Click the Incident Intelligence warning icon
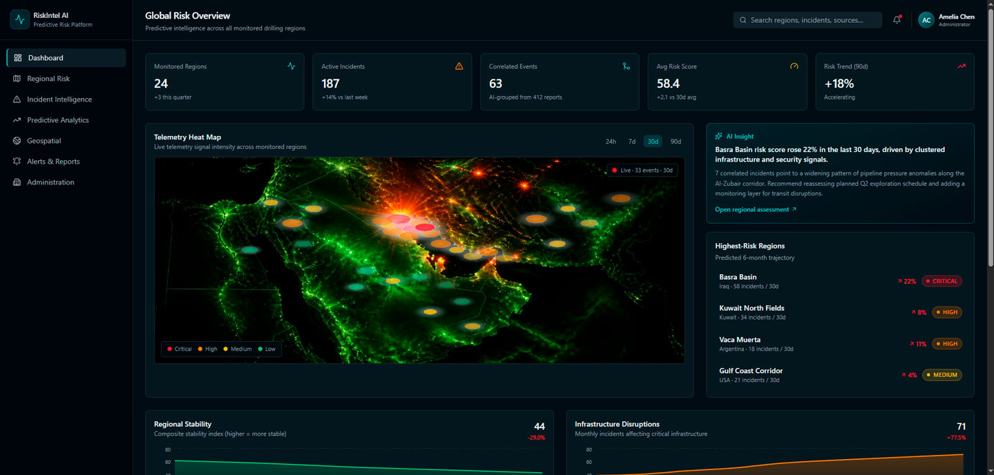 tap(17, 99)
